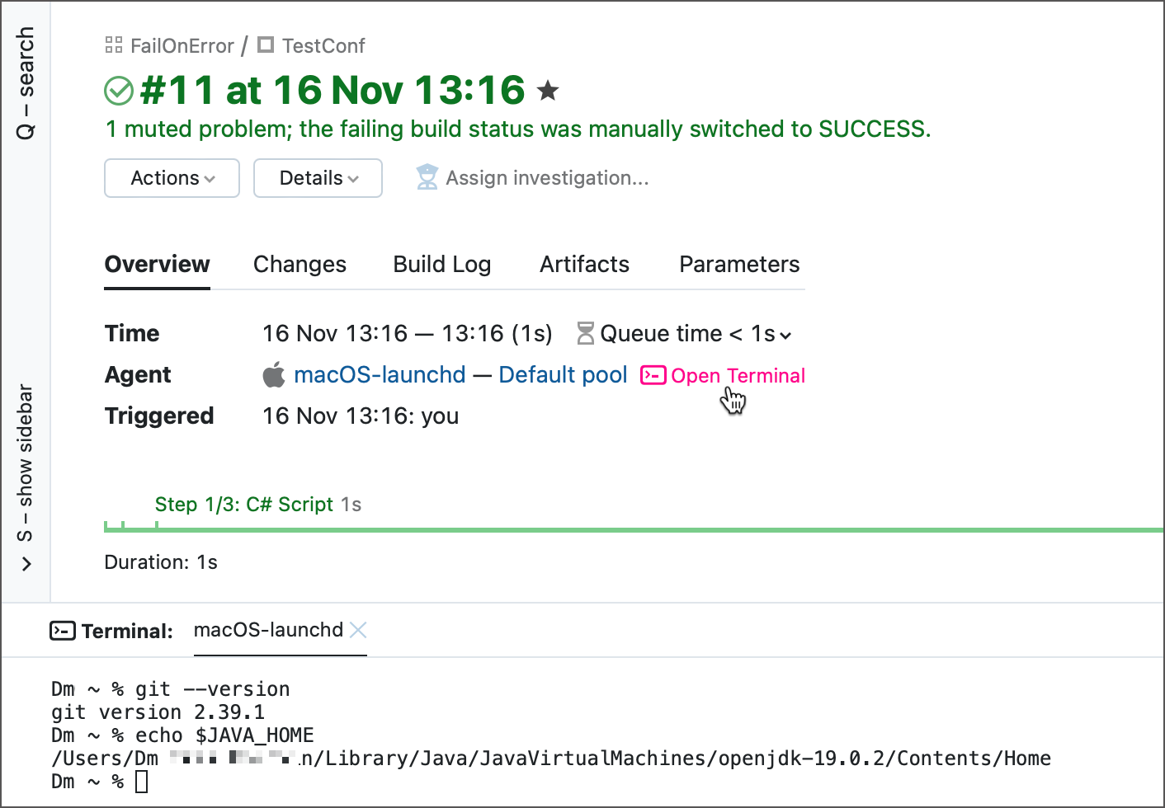This screenshot has height=808, width=1165.
Task: Switch to the Build Log tab
Action: [x=442, y=265]
